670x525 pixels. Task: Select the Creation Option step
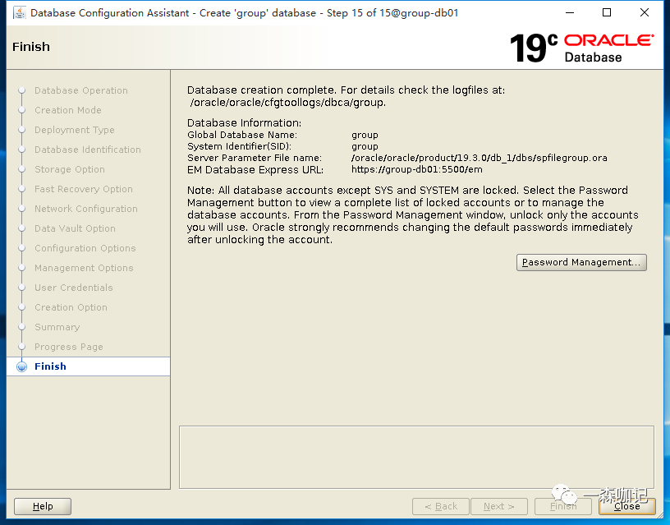[x=71, y=307]
